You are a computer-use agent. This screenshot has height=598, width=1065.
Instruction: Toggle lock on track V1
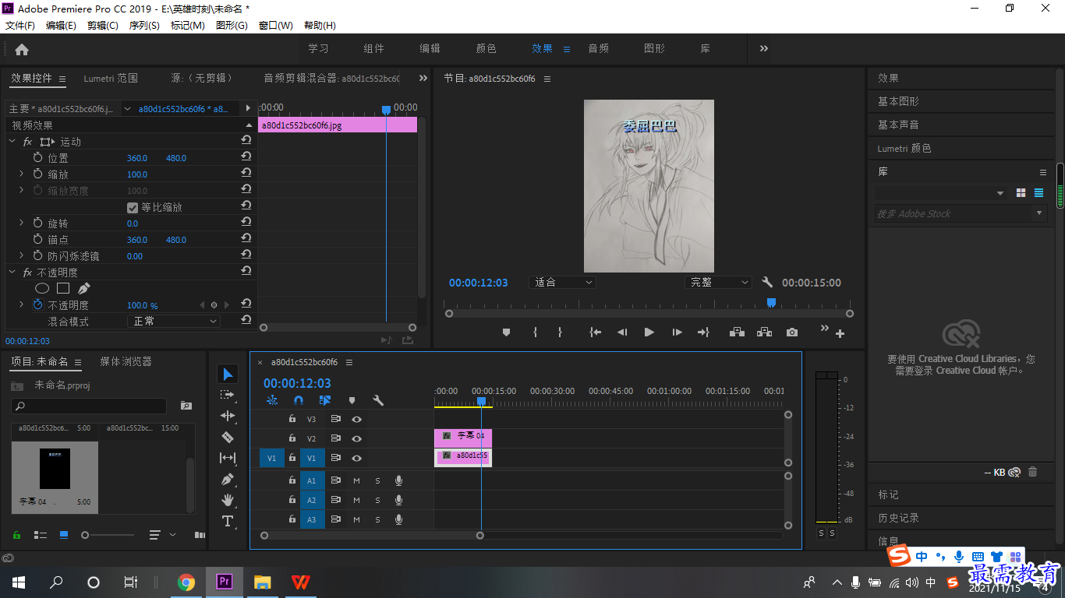pos(292,458)
